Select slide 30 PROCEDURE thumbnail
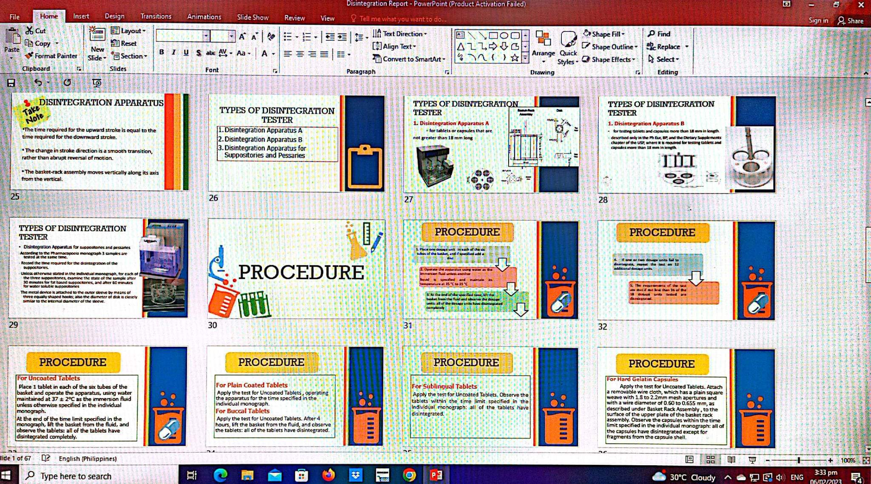The width and height of the screenshot is (871, 484). 296,269
